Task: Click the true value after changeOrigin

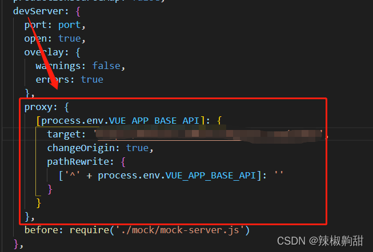Action: coord(137,148)
